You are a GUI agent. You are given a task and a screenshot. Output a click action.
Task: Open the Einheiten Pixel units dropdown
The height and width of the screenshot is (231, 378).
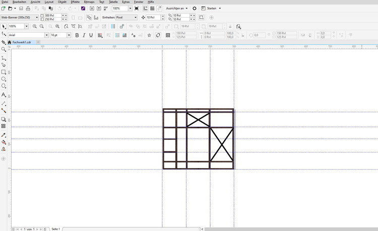(x=135, y=18)
